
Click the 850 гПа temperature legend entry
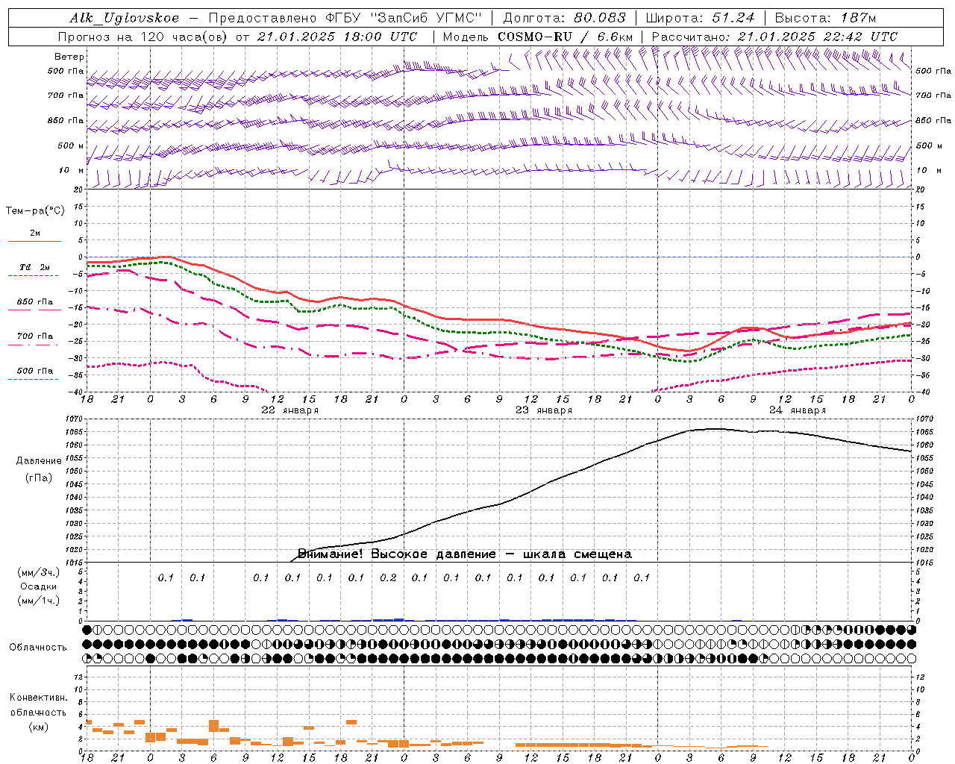pyautogui.click(x=35, y=302)
